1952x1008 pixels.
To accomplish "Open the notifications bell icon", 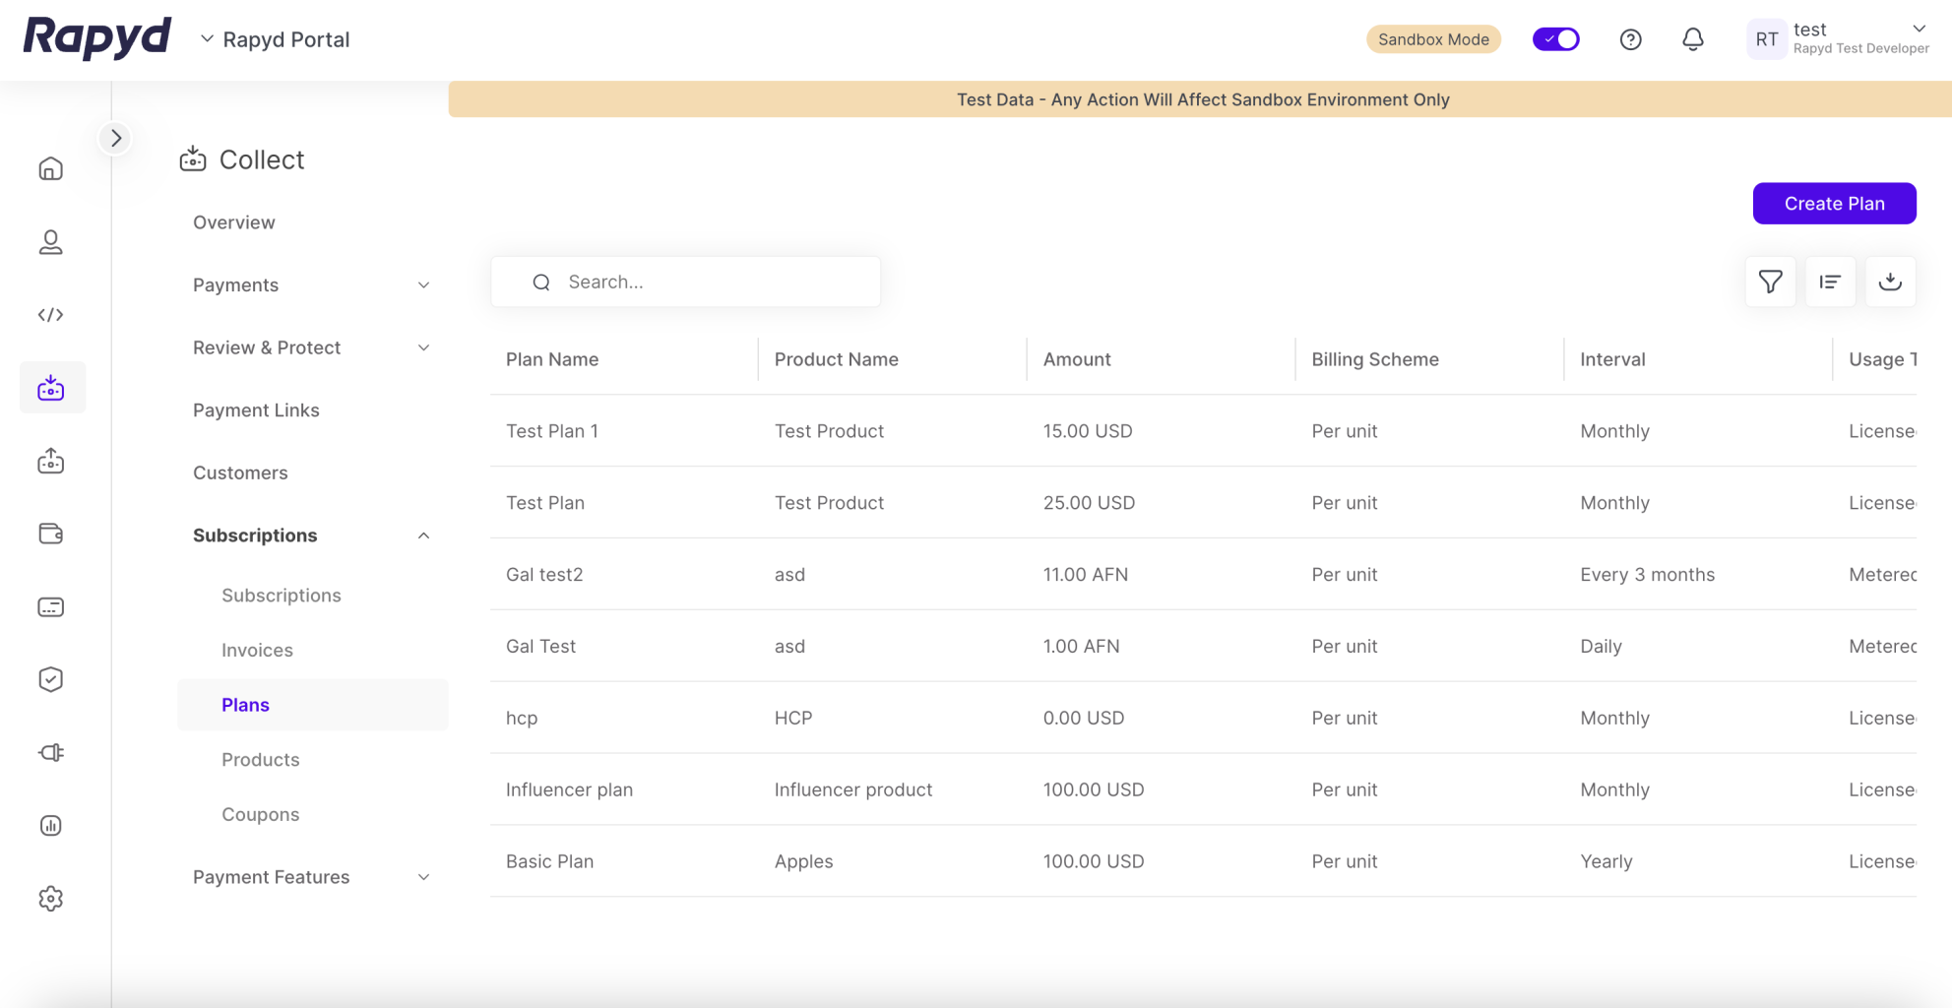I will (1692, 39).
